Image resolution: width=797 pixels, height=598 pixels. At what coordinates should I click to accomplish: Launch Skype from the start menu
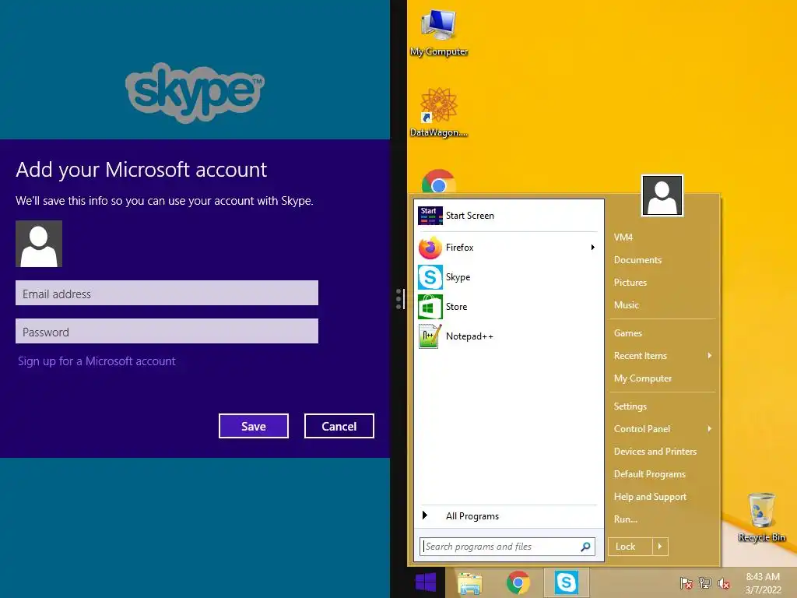tap(507, 277)
